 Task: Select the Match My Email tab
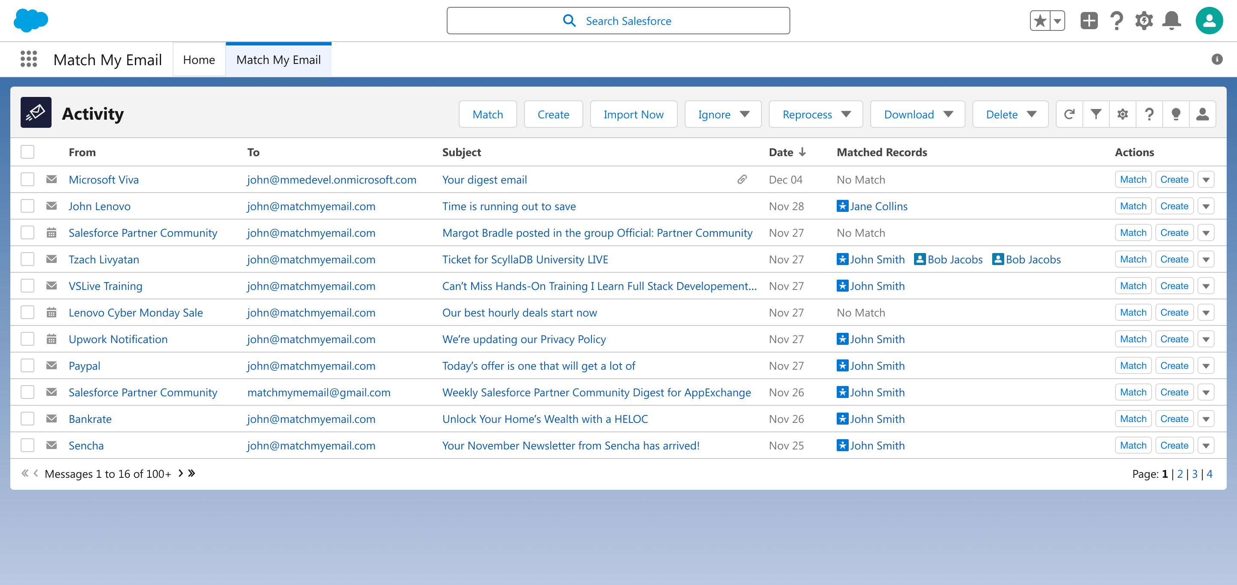pyautogui.click(x=278, y=60)
